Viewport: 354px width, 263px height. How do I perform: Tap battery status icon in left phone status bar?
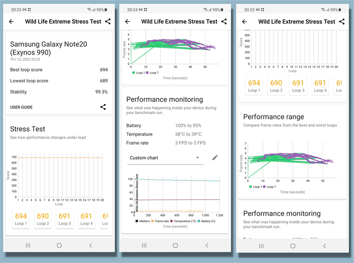[x=106, y=10]
